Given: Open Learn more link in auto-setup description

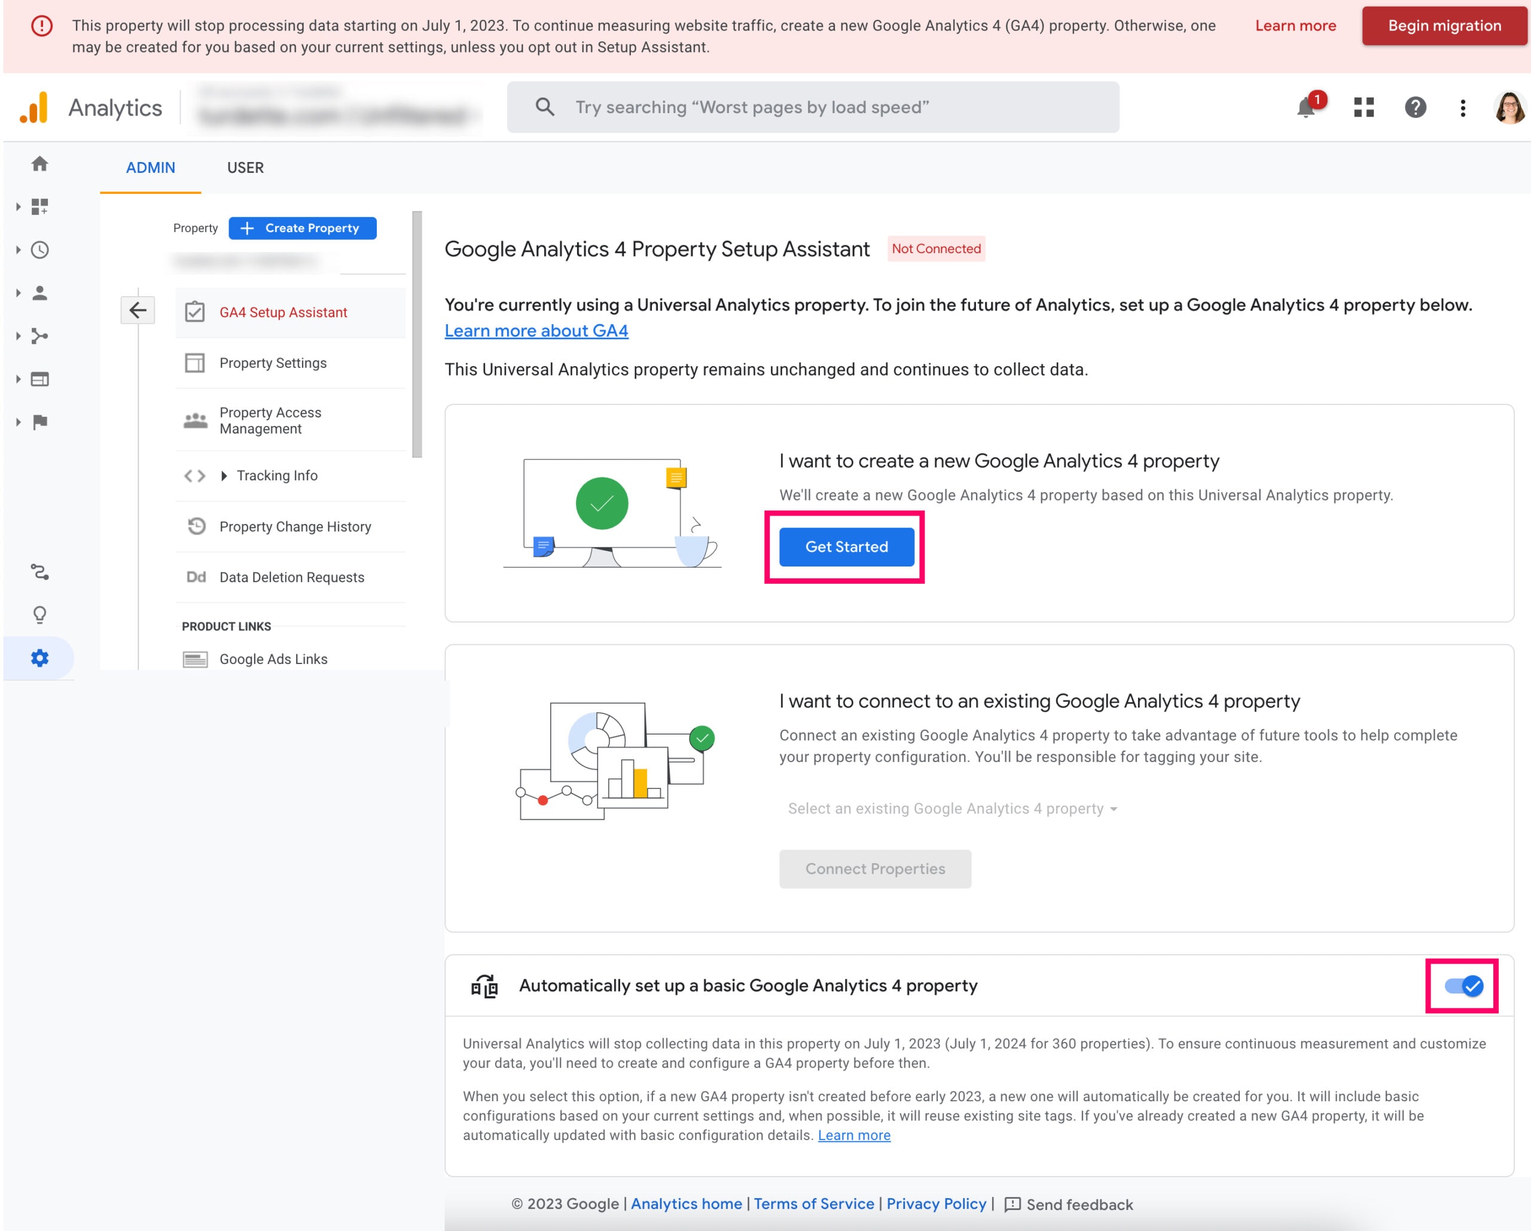Looking at the screenshot, I should click(853, 1135).
